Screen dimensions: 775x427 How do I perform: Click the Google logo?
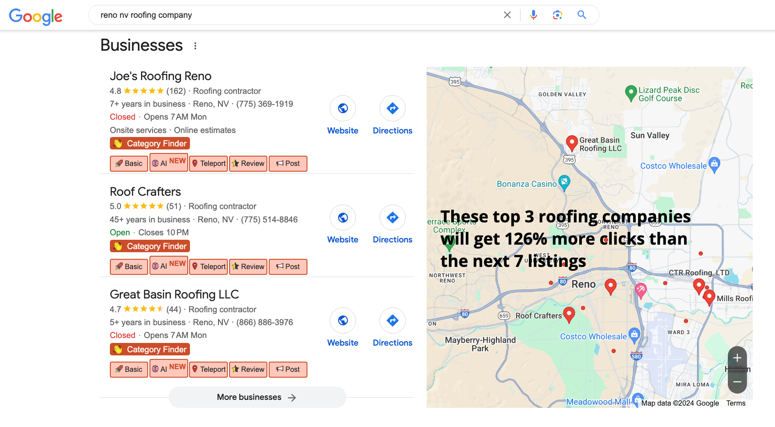coord(36,16)
